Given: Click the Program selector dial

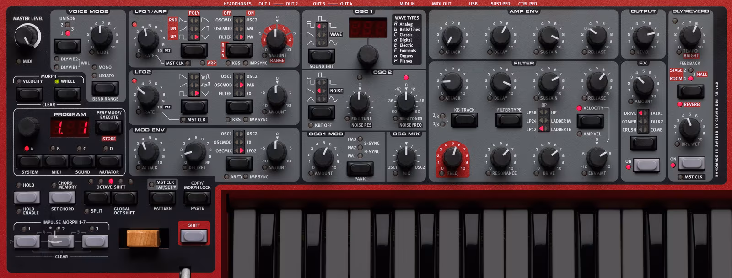Looking at the screenshot, I should (x=28, y=128).
